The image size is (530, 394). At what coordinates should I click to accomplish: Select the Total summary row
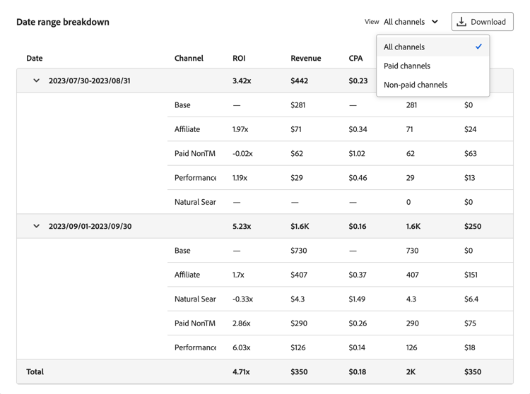(35, 371)
